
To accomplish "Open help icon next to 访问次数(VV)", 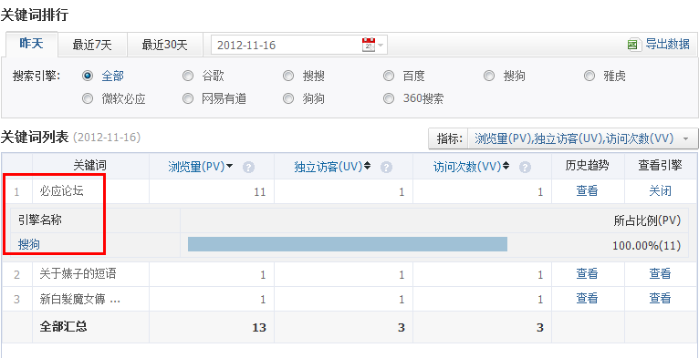I will point(526,168).
